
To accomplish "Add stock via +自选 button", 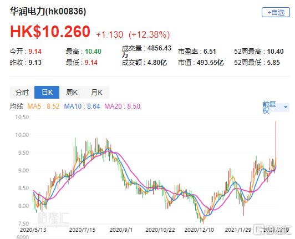I will point(276,12).
